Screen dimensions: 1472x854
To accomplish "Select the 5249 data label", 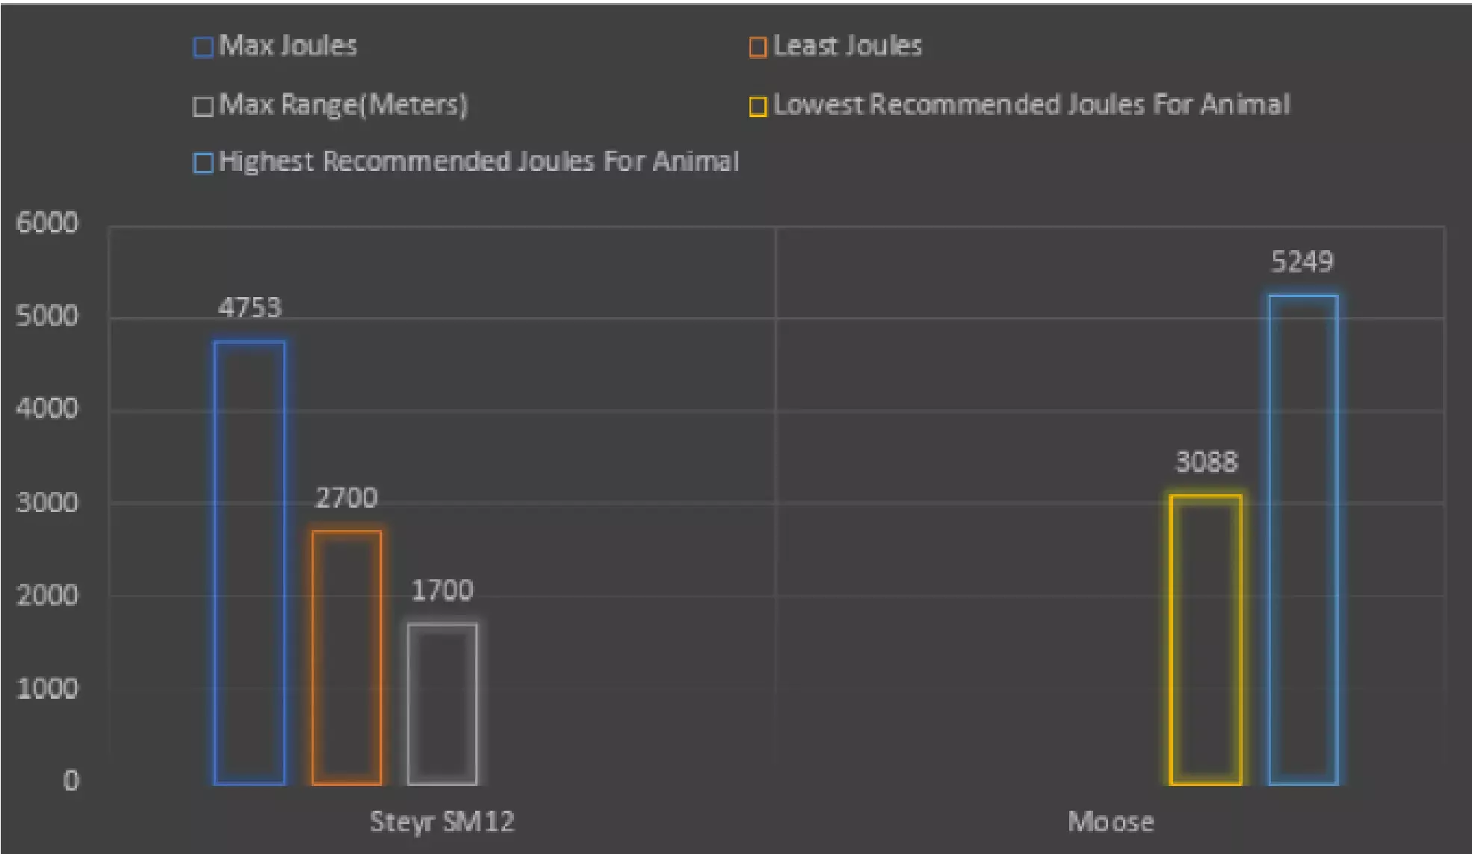I will pyautogui.click(x=1302, y=262).
